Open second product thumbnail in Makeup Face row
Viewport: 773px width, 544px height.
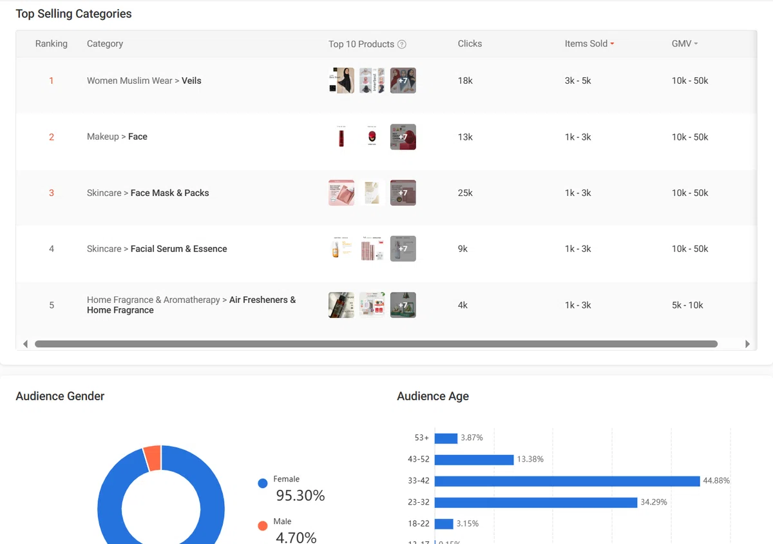pyautogui.click(x=372, y=137)
